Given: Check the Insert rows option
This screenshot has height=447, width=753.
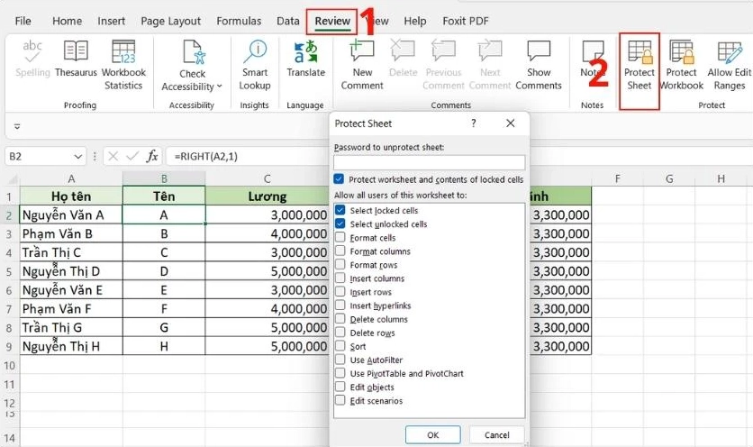Looking at the screenshot, I should click(340, 291).
